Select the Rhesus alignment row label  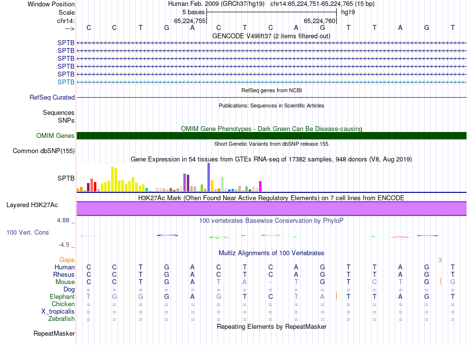(64, 274)
